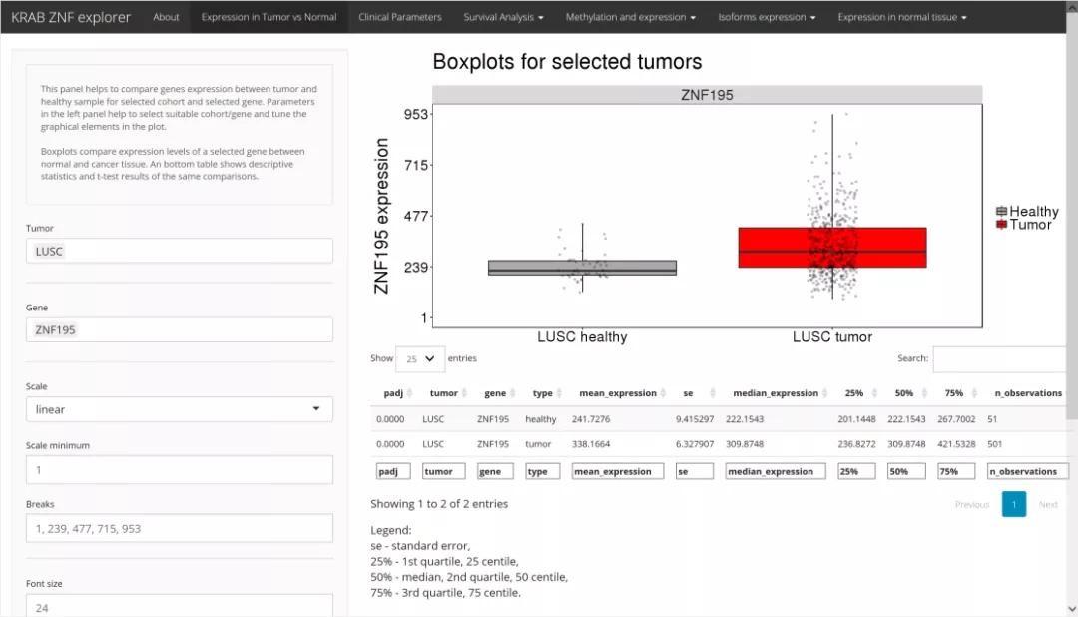
Task: Select page 1 of the table
Action: coord(1014,504)
